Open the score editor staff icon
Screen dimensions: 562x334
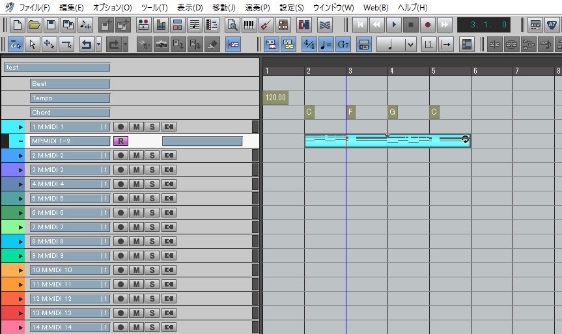click(x=195, y=25)
